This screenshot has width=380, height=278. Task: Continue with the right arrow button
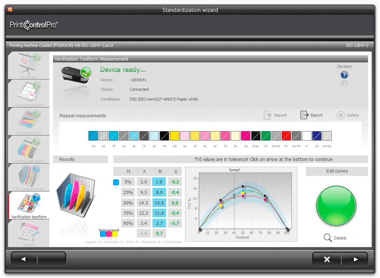[x=356, y=259]
